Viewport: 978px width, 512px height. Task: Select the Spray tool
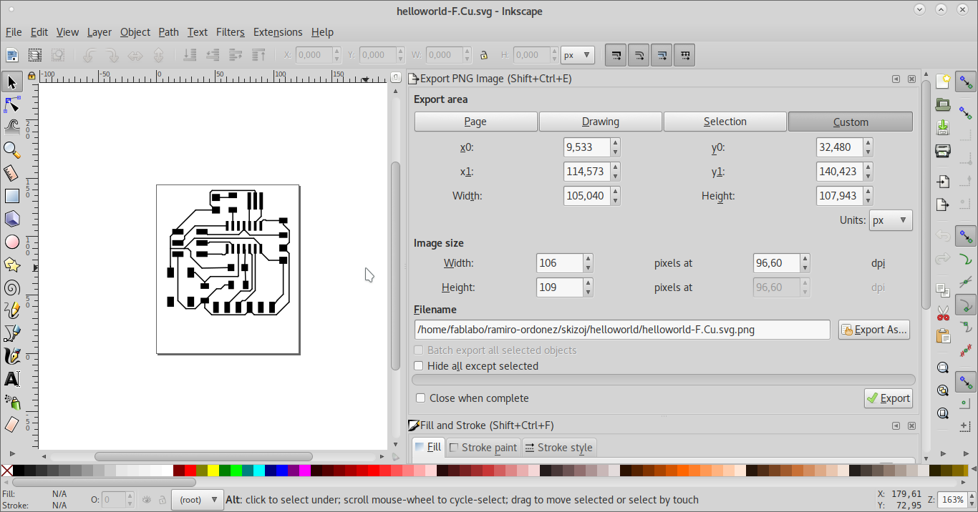pyautogui.click(x=11, y=402)
